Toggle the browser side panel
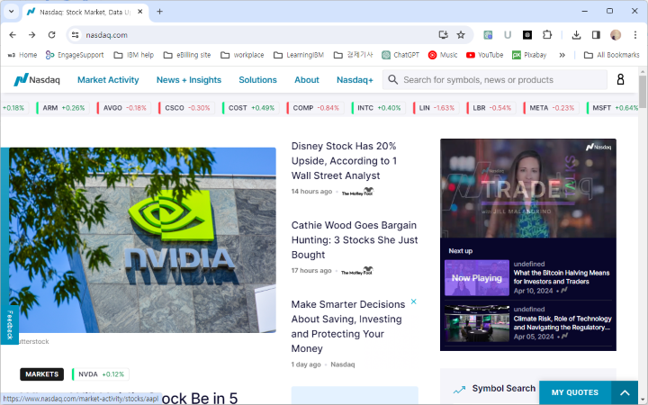This screenshot has width=648, height=405. (596, 35)
